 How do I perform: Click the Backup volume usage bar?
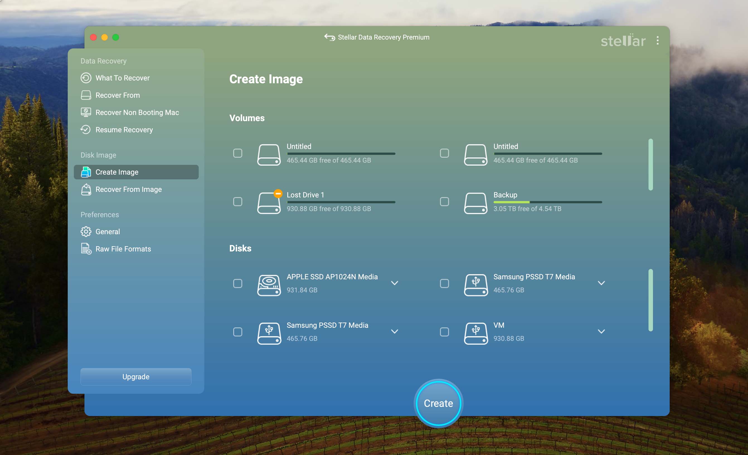(548, 202)
